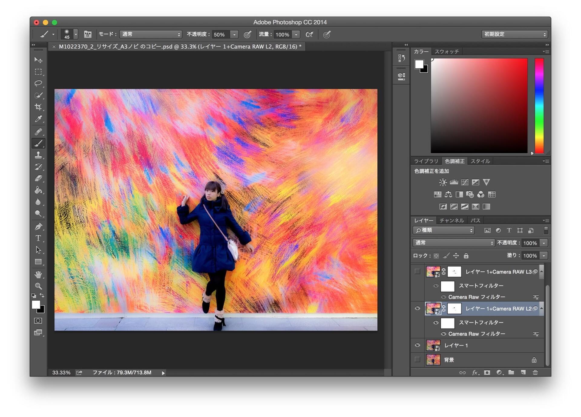Click the Camera Raw フィルター entry under L2
The width and height of the screenshot is (581, 417).
(x=477, y=334)
